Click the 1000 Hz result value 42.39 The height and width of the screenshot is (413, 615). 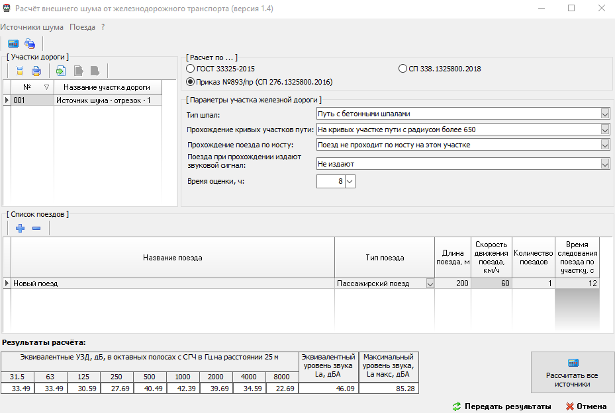tap(183, 389)
